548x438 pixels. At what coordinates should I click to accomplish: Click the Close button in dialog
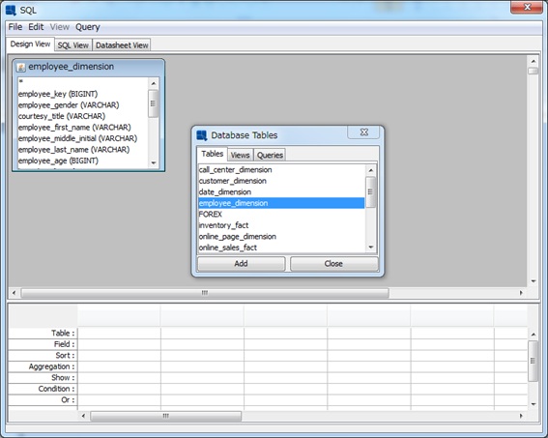tap(333, 264)
